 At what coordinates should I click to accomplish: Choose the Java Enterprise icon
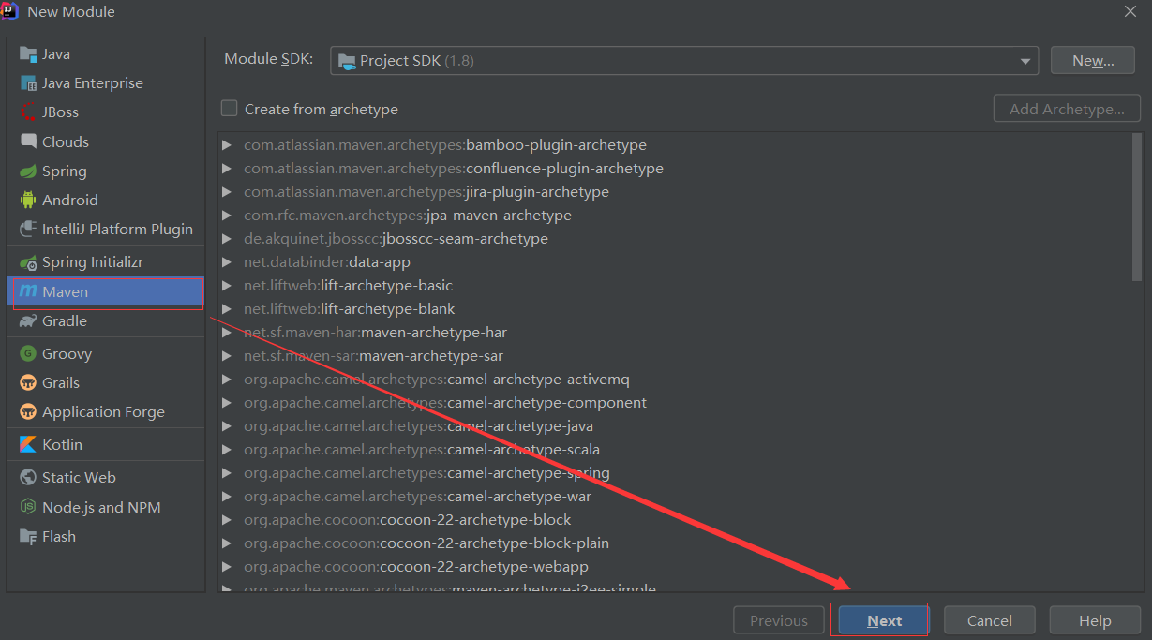(x=27, y=83)
